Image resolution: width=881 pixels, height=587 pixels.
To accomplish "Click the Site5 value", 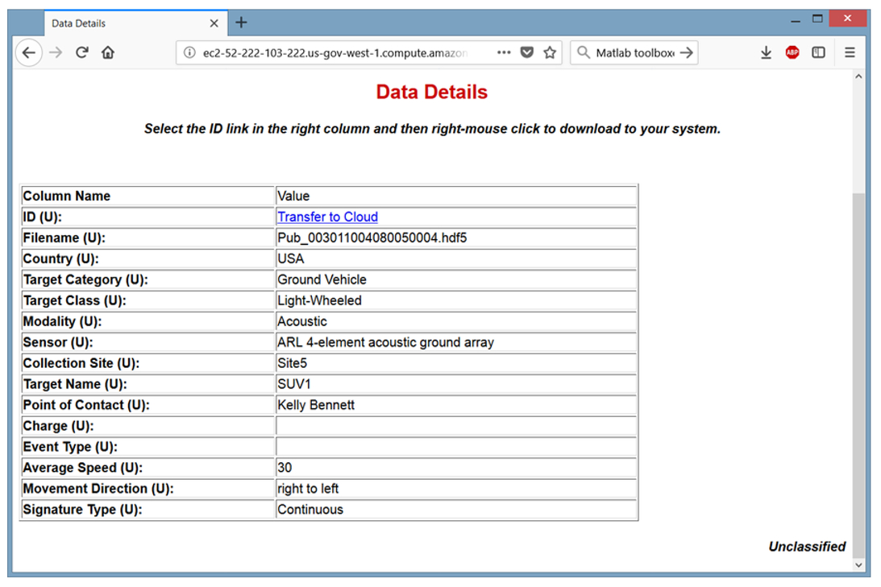I will pos(292,363).
